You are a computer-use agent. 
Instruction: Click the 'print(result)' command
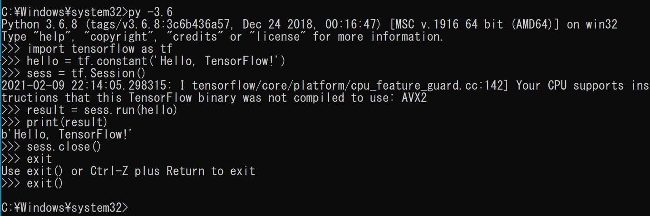pos(67,122)
